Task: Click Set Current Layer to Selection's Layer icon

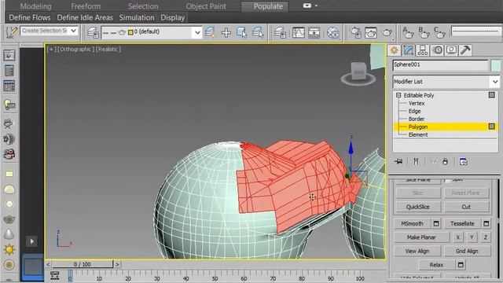Action: click(258, 32)
